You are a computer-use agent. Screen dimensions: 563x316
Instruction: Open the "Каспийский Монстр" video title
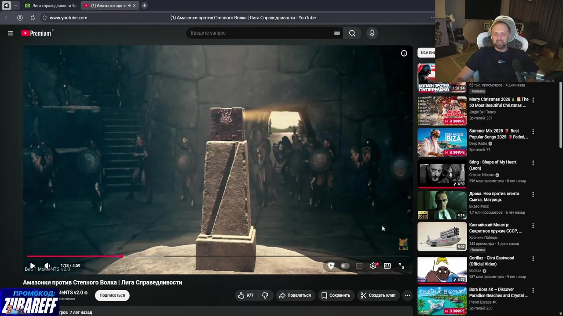pyautogui.click(x=495, y=228)
